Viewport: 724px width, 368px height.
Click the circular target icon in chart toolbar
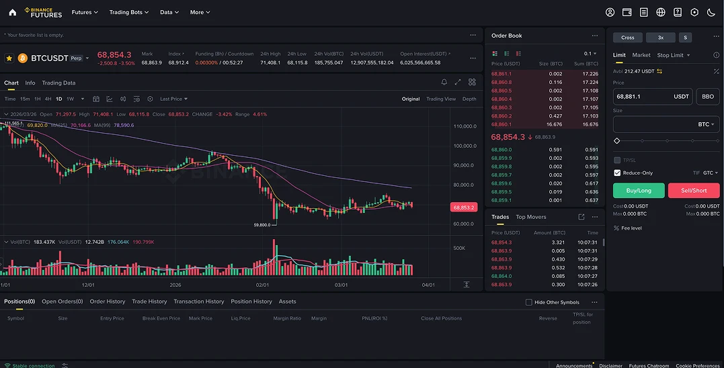coord(150,99)
